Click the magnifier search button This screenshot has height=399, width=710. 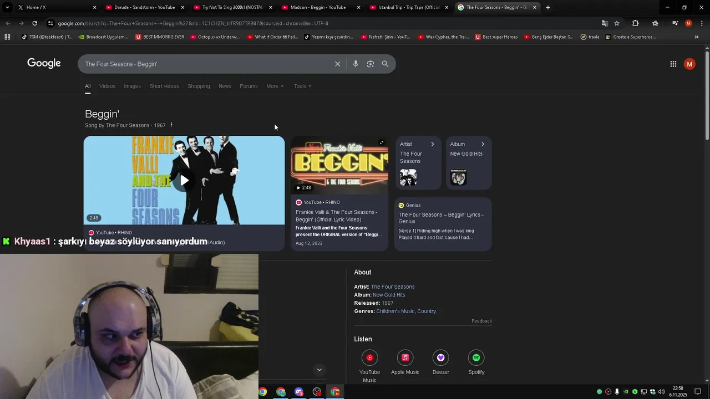385,64
